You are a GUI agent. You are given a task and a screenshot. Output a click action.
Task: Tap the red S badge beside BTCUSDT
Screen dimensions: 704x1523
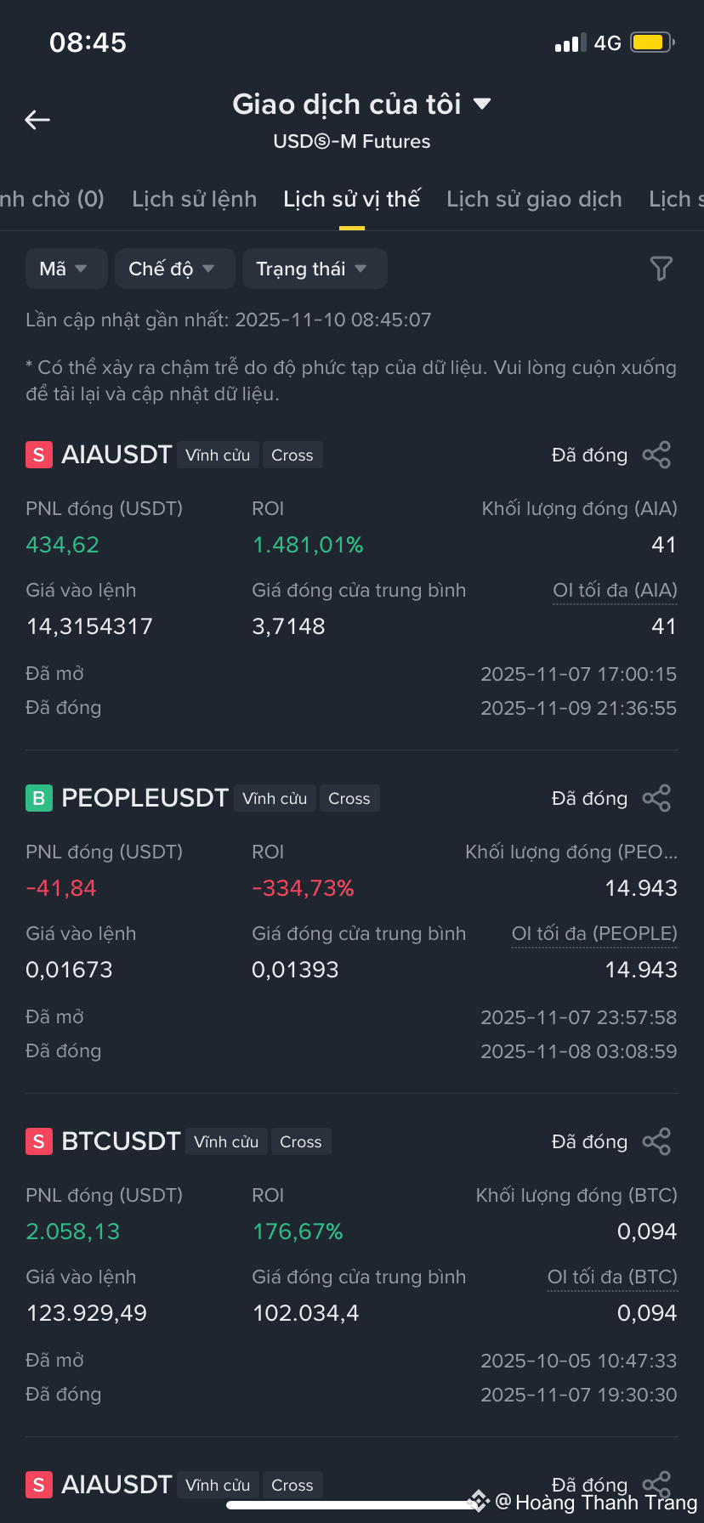[x=39, y=1141]
